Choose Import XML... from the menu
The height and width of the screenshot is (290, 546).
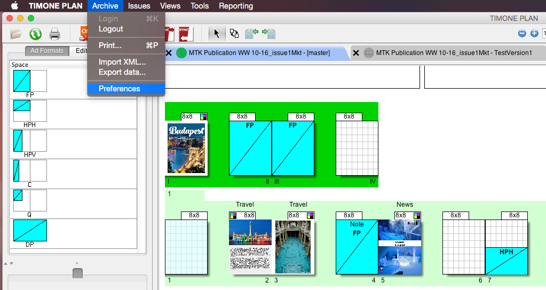coord(122,62)
